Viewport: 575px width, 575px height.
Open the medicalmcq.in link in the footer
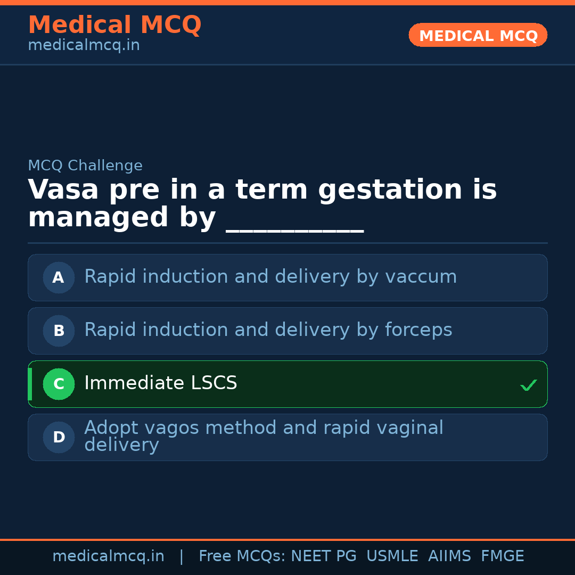(x=108, y=556)
